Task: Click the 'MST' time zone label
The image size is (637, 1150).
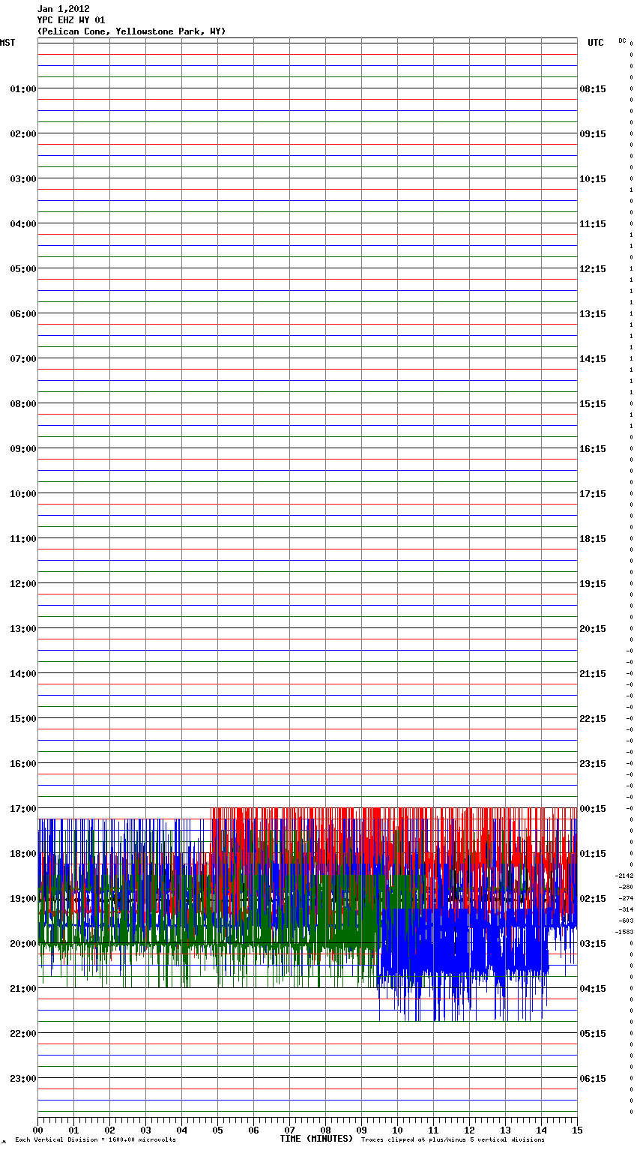Action: [7, 43]
